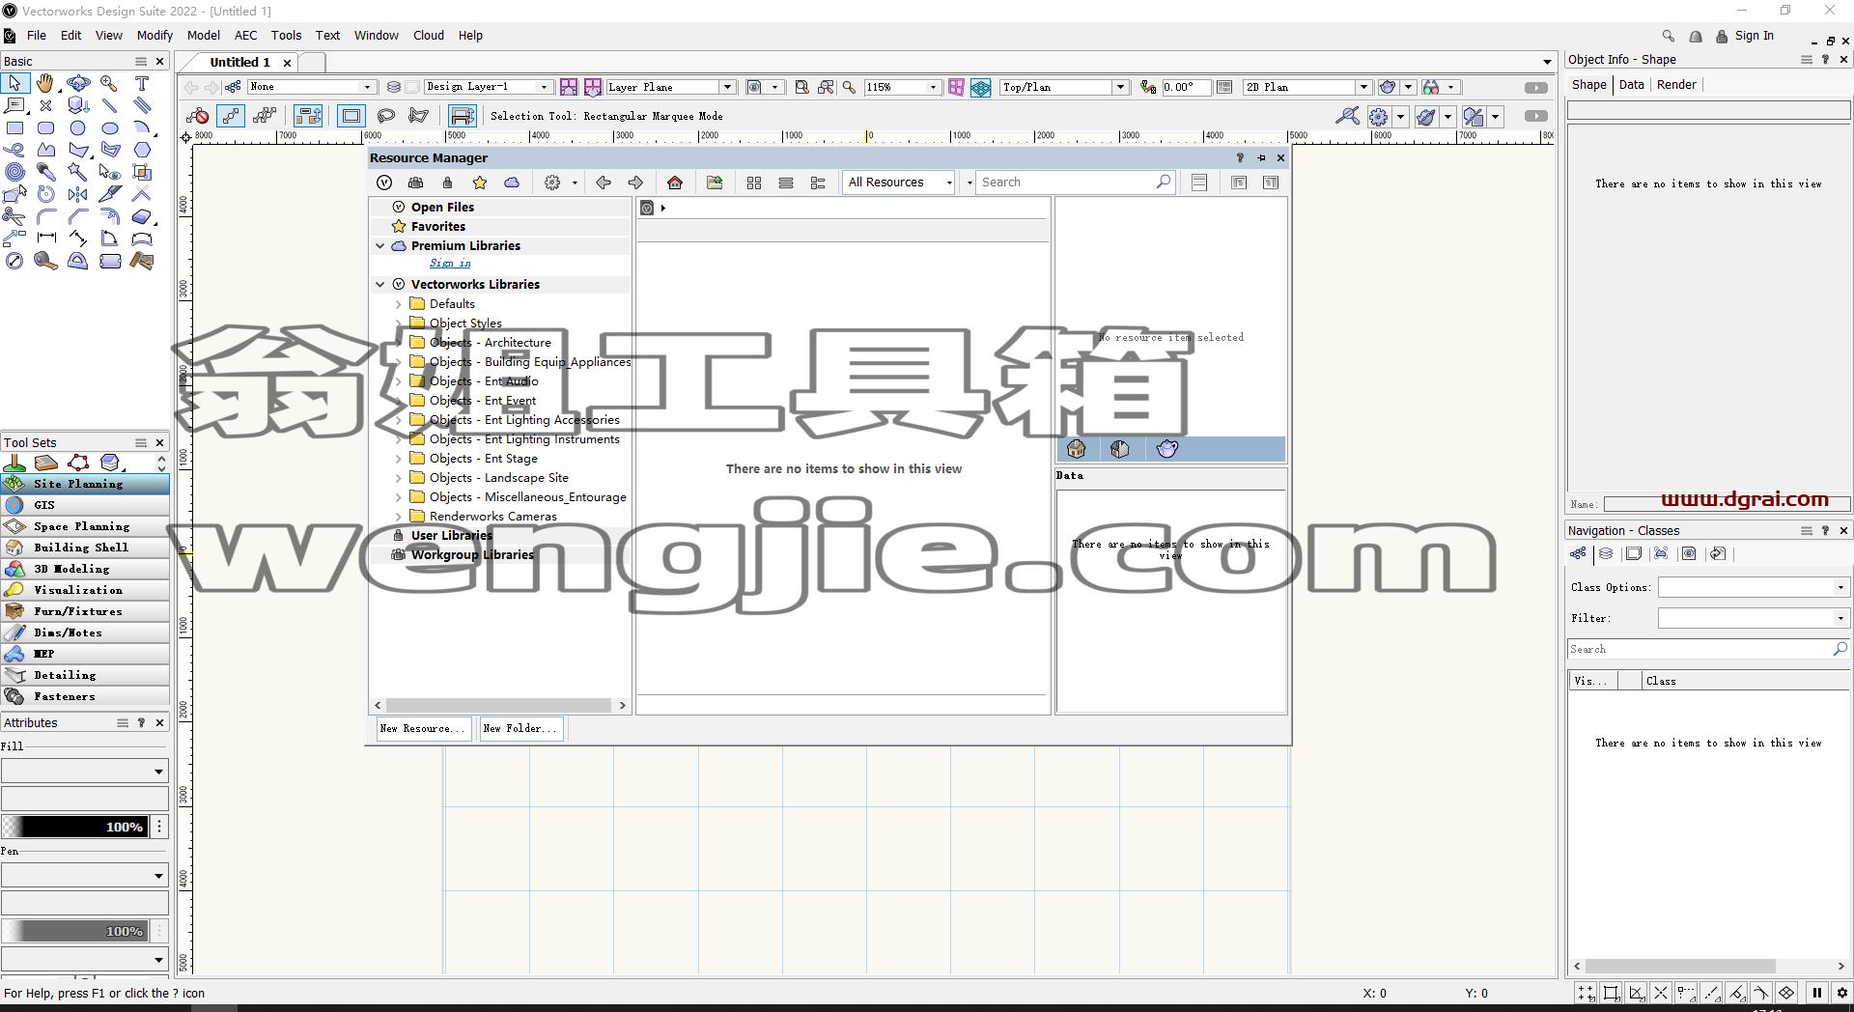The height and width of the screenshot is (1012, 1854).
Task: Open the All Resources filter dropdown
Action: pos(900,183)
